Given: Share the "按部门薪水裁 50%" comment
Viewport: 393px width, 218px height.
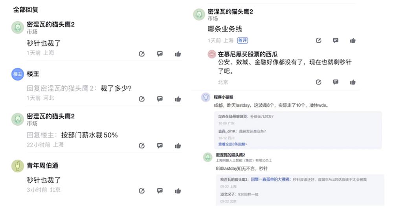Looking at the screenshot, I should point(142,145).
